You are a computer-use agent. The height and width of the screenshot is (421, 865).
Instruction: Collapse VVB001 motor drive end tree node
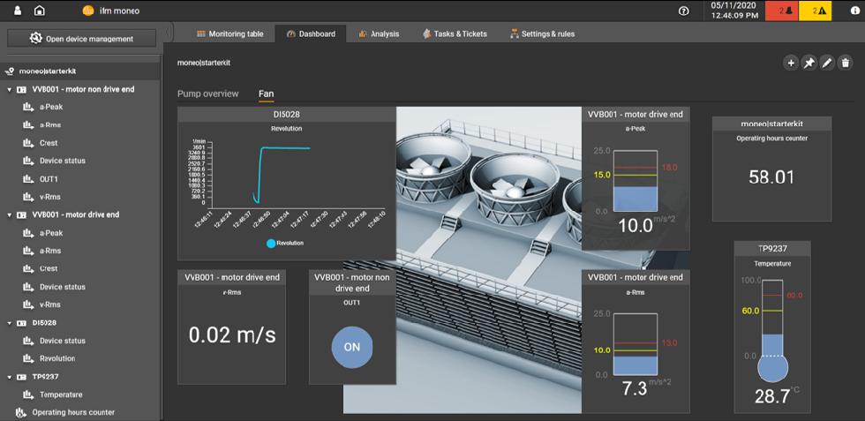pyautogui.click(x=10, y=215)
